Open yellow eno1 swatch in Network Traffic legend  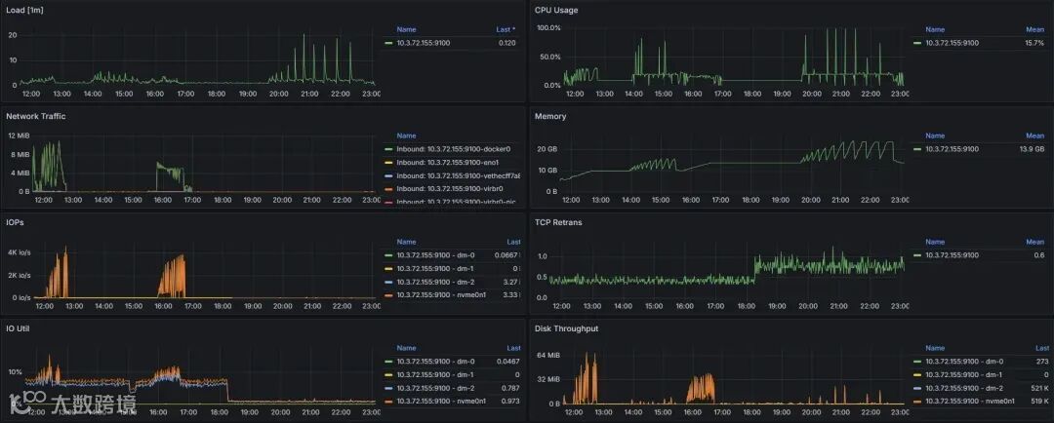tap(387, 162)
